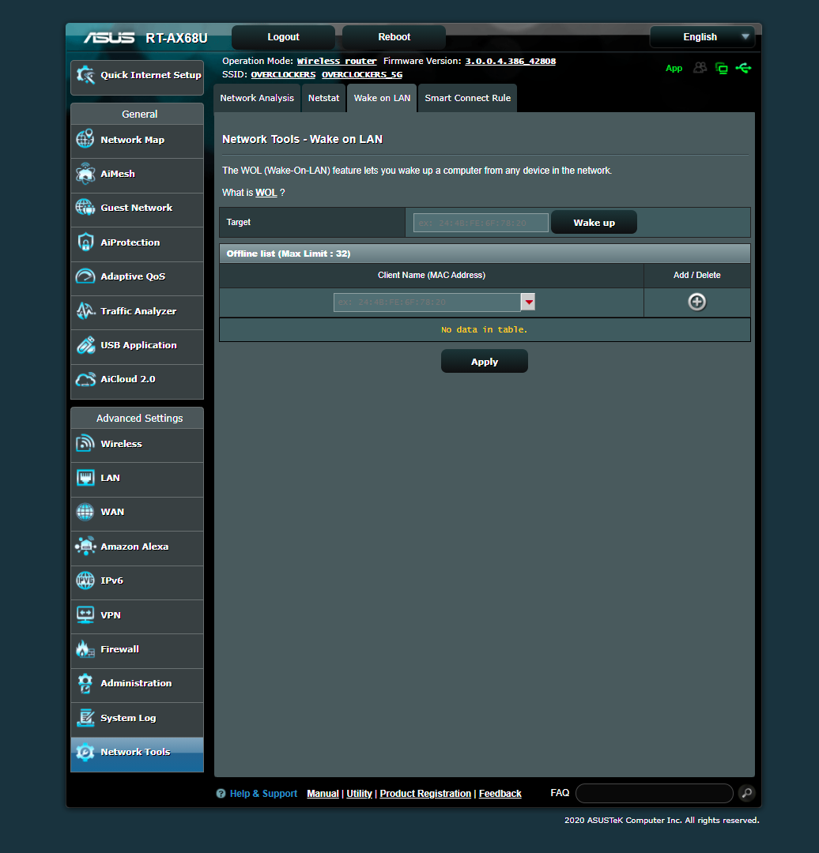This screenshot has height=853, width=819.
Task: Click the System Log notepad icon
Action: [85, 717]
